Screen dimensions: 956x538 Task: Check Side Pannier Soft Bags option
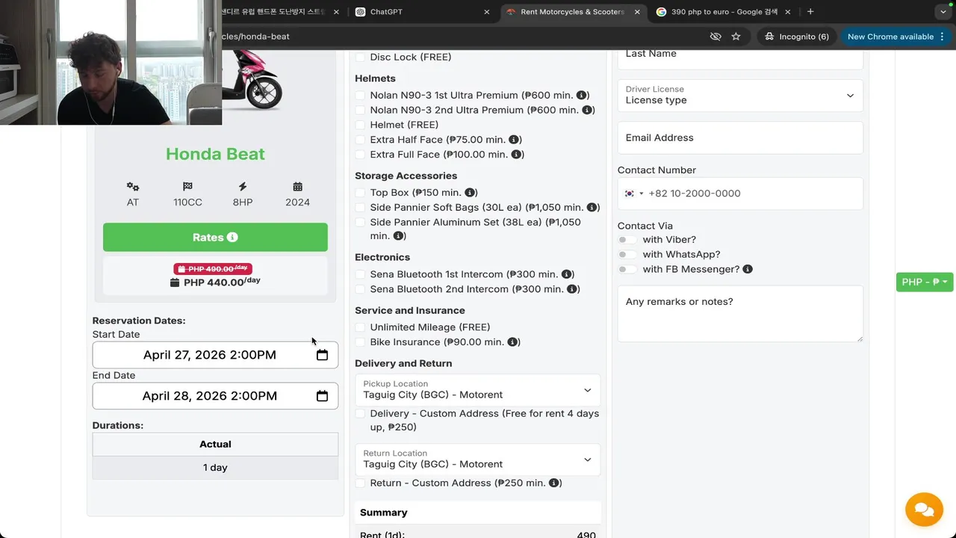point(360,208)
